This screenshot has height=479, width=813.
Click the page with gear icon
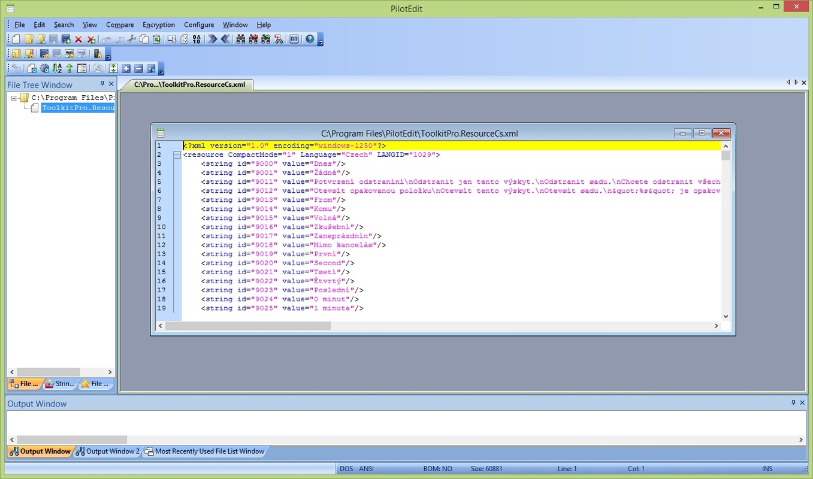(x=32, y=68)
